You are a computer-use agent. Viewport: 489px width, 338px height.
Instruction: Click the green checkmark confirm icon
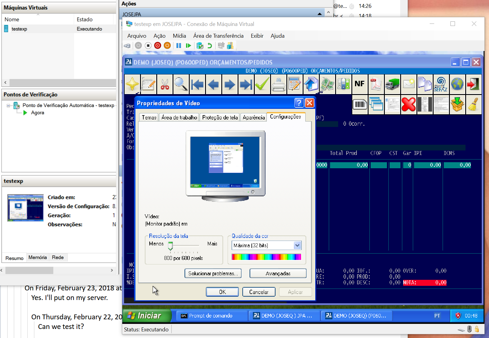[x=262, y=84]
